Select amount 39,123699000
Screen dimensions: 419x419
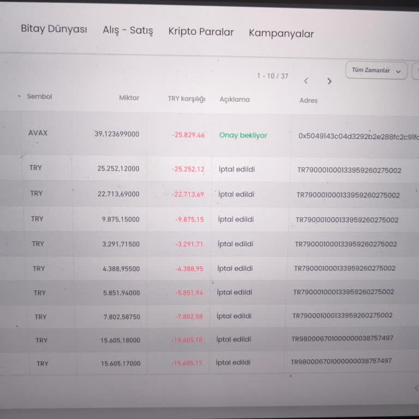click(117, 134)
